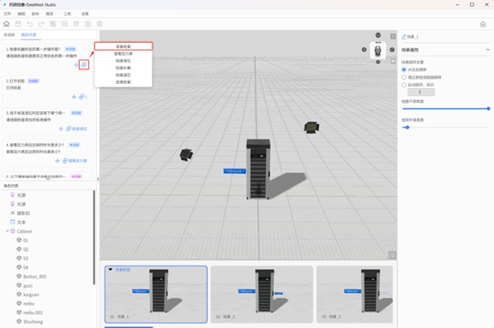Screen dimensions: 494x328
Task: Rotate view with the up arrow above head
Action: tap(377, 35)
